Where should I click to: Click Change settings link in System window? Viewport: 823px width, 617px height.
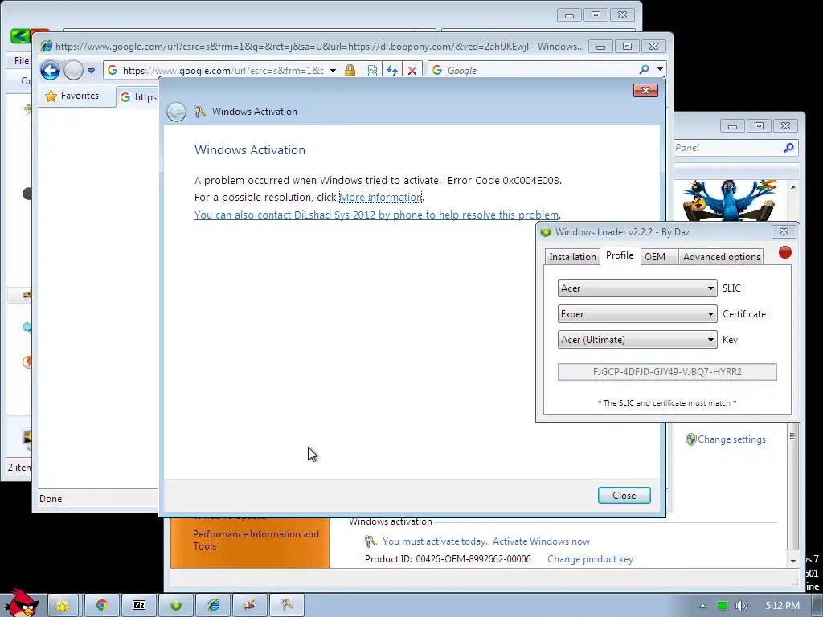point(731,439)
